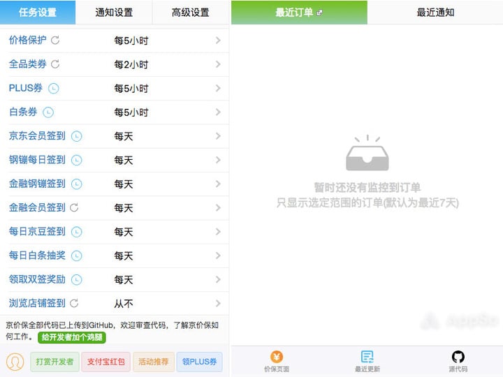Click 每5小时 value in 价格保护 row
This screenshot has width=503, height=377.
point(131,40)
